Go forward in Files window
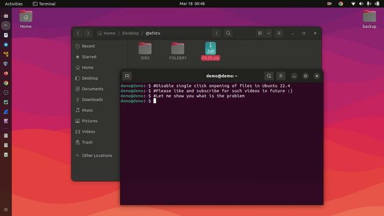384x216 pixels. 88,33
